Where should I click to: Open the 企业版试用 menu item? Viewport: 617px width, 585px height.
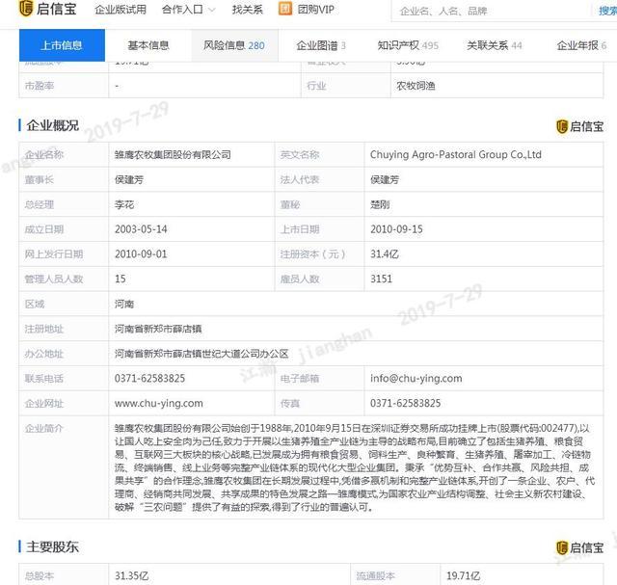click(x=121, y=10)
